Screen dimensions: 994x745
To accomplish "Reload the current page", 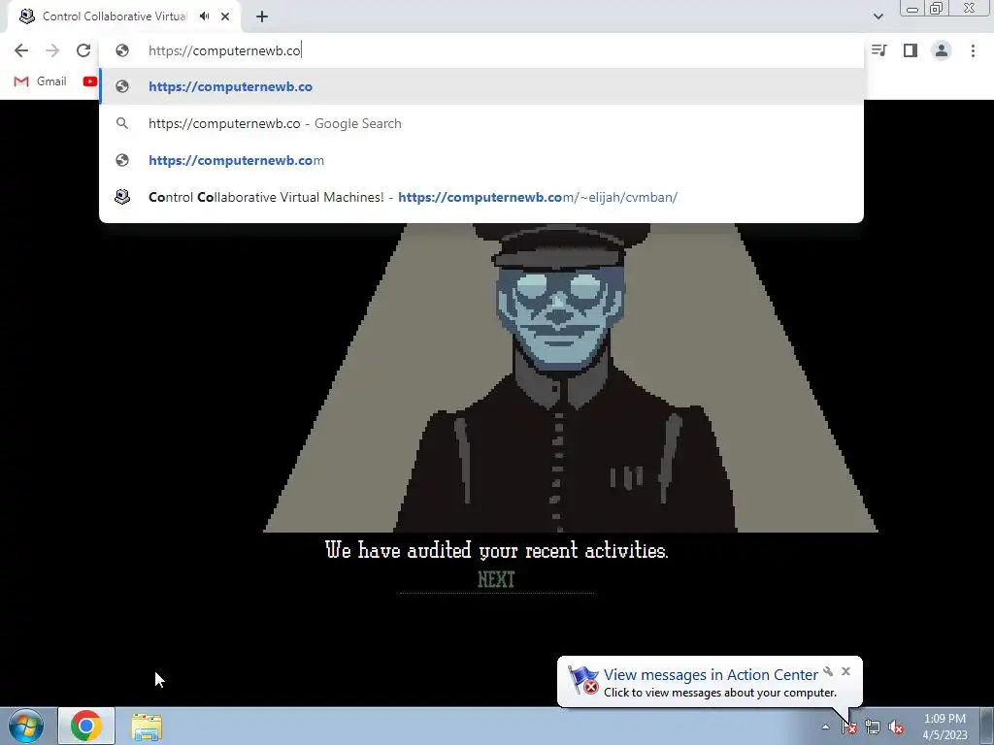I will tap(83, 50).
